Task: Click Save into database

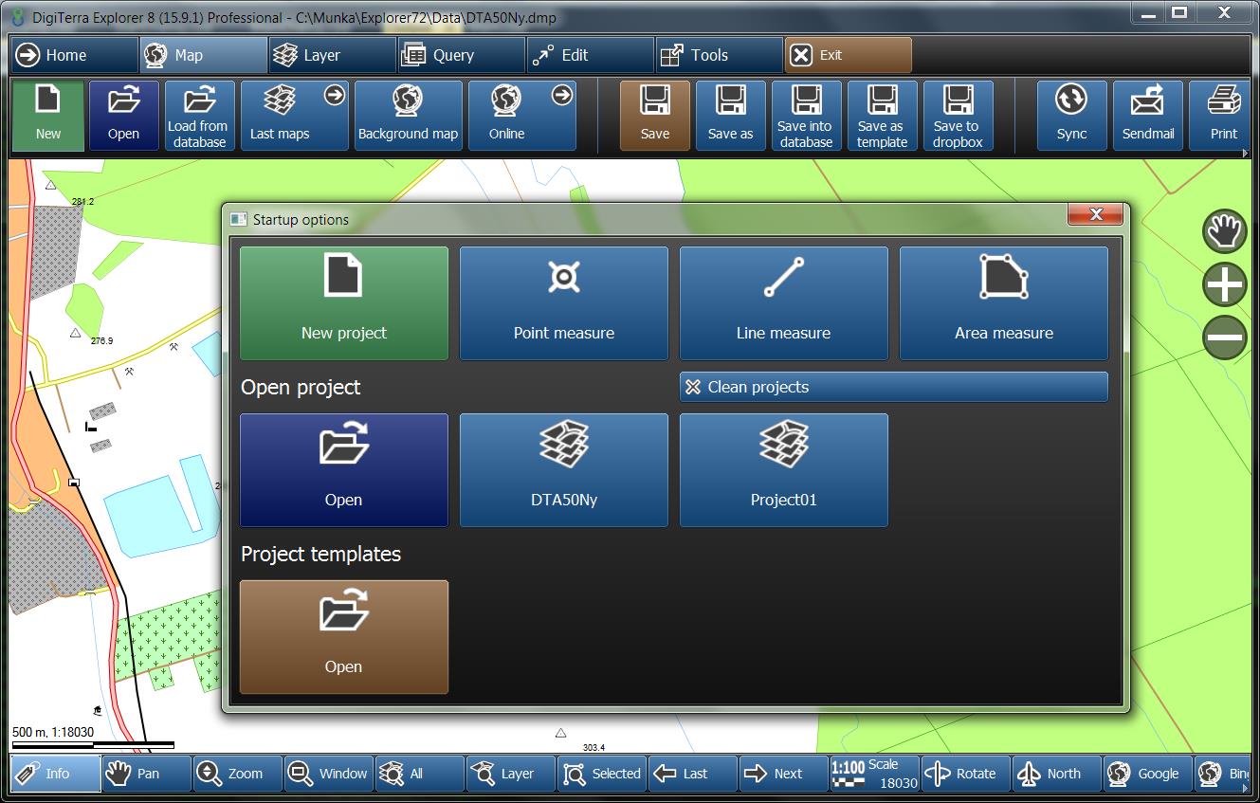Action: (x=807, y=116)
